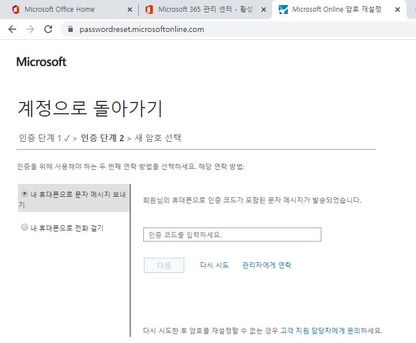The width and height of the screenshot is (416, 343).
Task: Click the 인증 단계 2 step label
Action: point(102,138)
